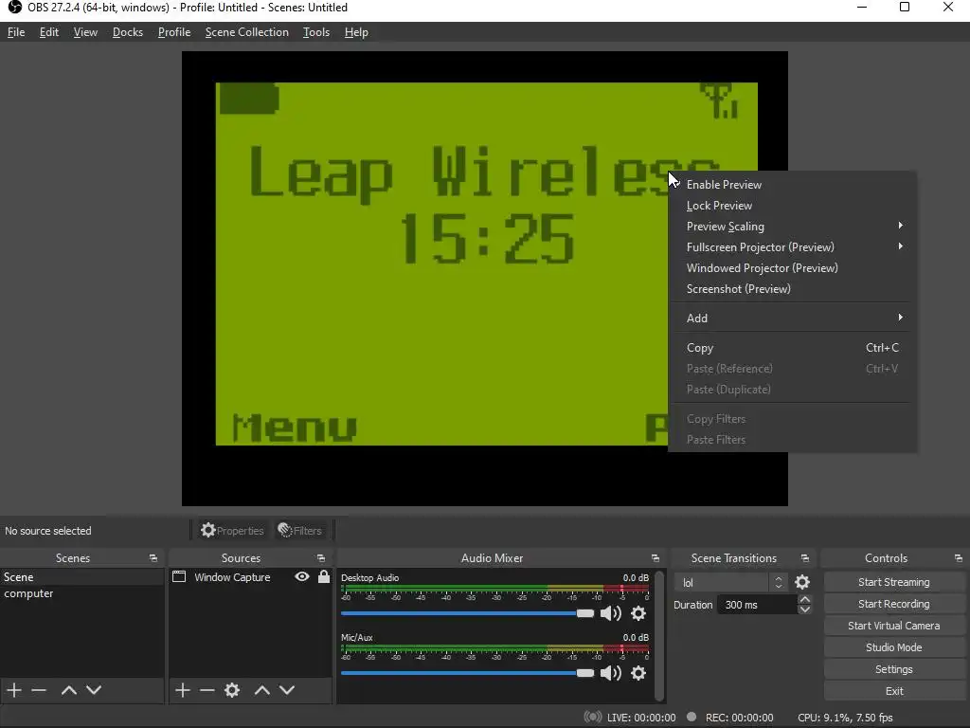Image resolution: width=970 pixels, height=728 pixels.
Task: Click the live streaming status icon
Action: (593, 717)
